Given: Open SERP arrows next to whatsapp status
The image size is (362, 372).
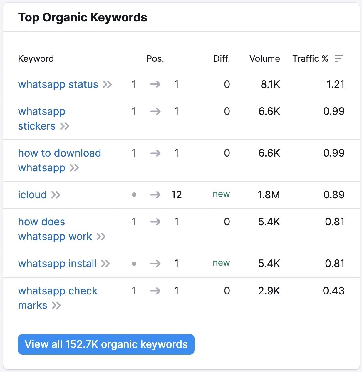Looking at the screenshot, I should [107, 85].
